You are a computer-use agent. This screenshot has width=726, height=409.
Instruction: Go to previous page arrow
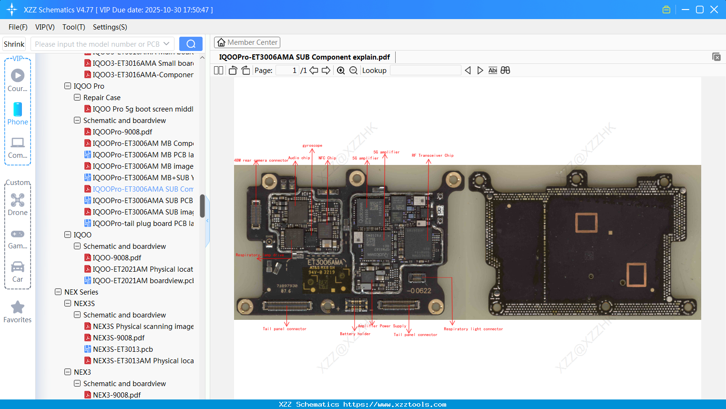(314, 71)
